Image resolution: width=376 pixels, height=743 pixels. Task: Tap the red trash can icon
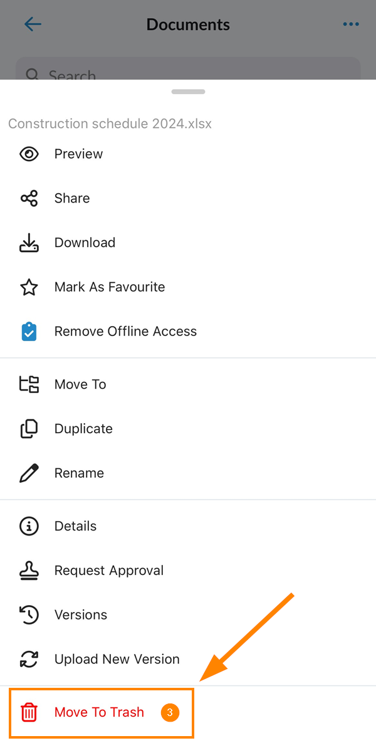pos(29,712)
